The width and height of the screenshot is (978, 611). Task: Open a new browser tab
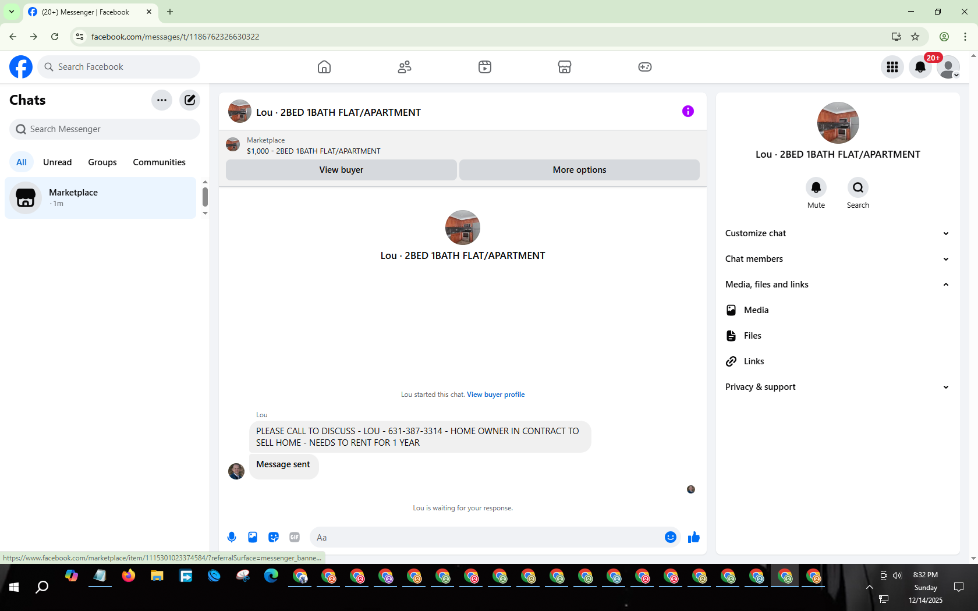[x=170, y=12]
